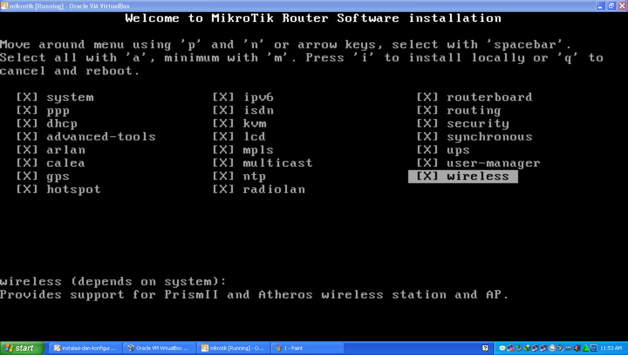628x355 pixels.
Task: Select the ups package entry
Action: pos(443,150)
